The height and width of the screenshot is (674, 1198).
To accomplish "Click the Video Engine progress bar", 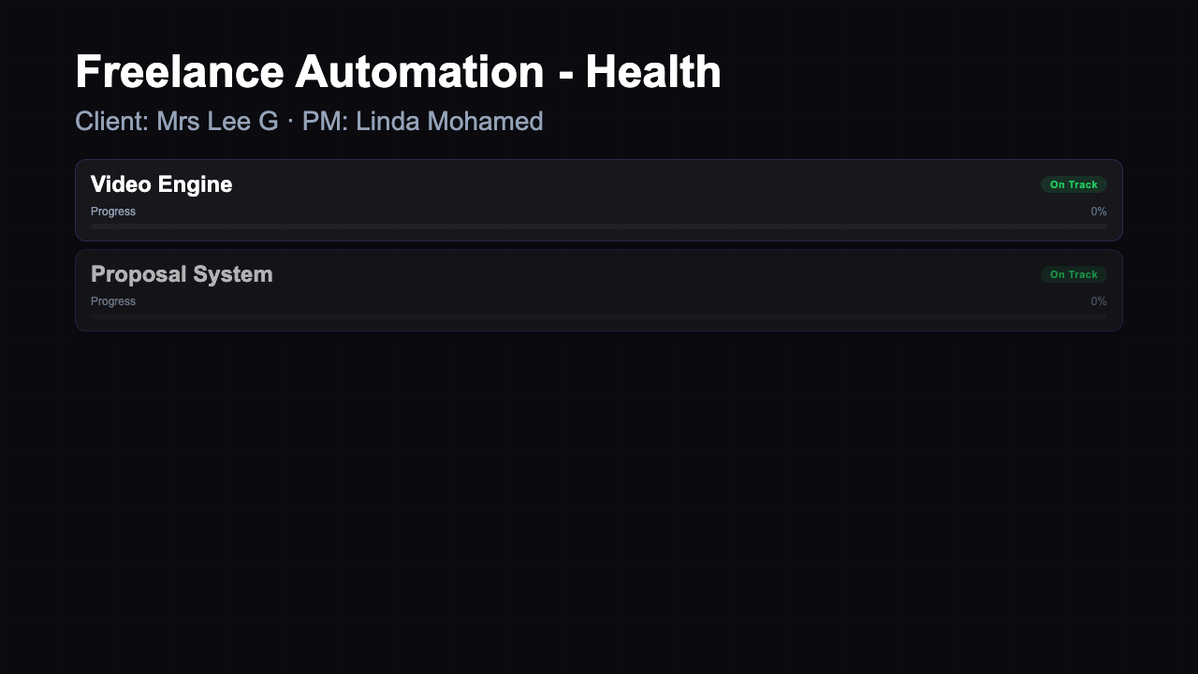I will coord(599,226).
